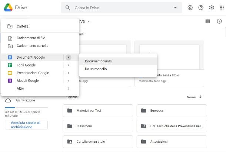Expand Fogli Google submenu arrow

tap(68, 65)
